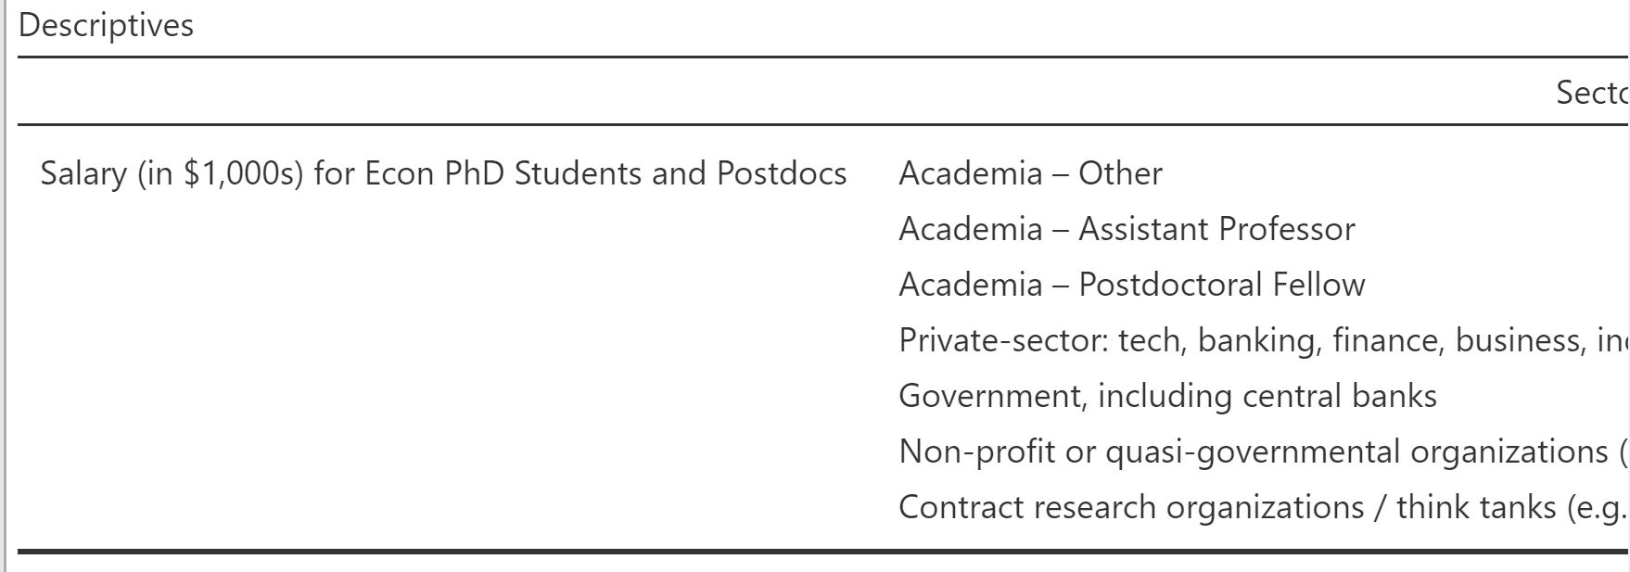
Task: Click empty header cell above Salary label
Action: [x=445, y=92]
